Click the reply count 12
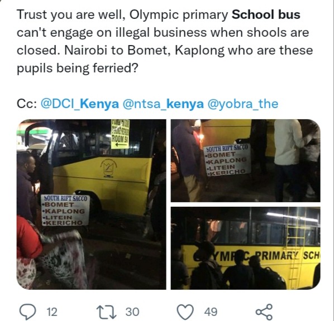Viewport: 334px width, 321px height. coord(52,312)
